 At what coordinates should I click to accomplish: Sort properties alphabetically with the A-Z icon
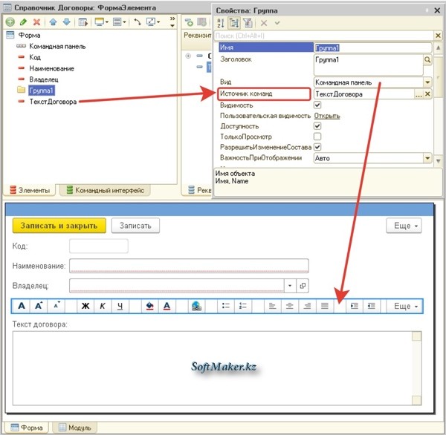tap(221, 23)
